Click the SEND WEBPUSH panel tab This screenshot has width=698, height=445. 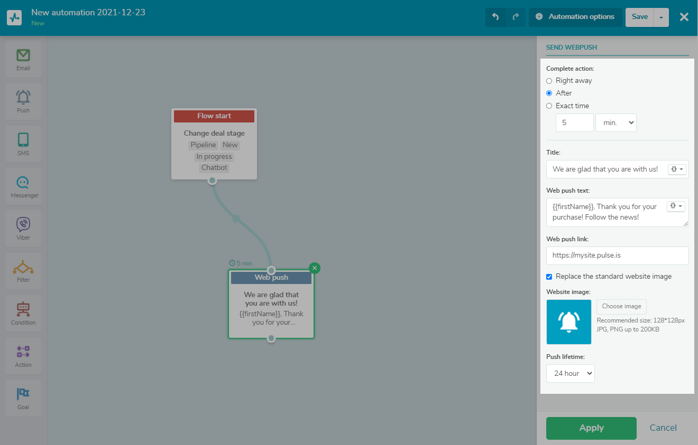[572, 48]
